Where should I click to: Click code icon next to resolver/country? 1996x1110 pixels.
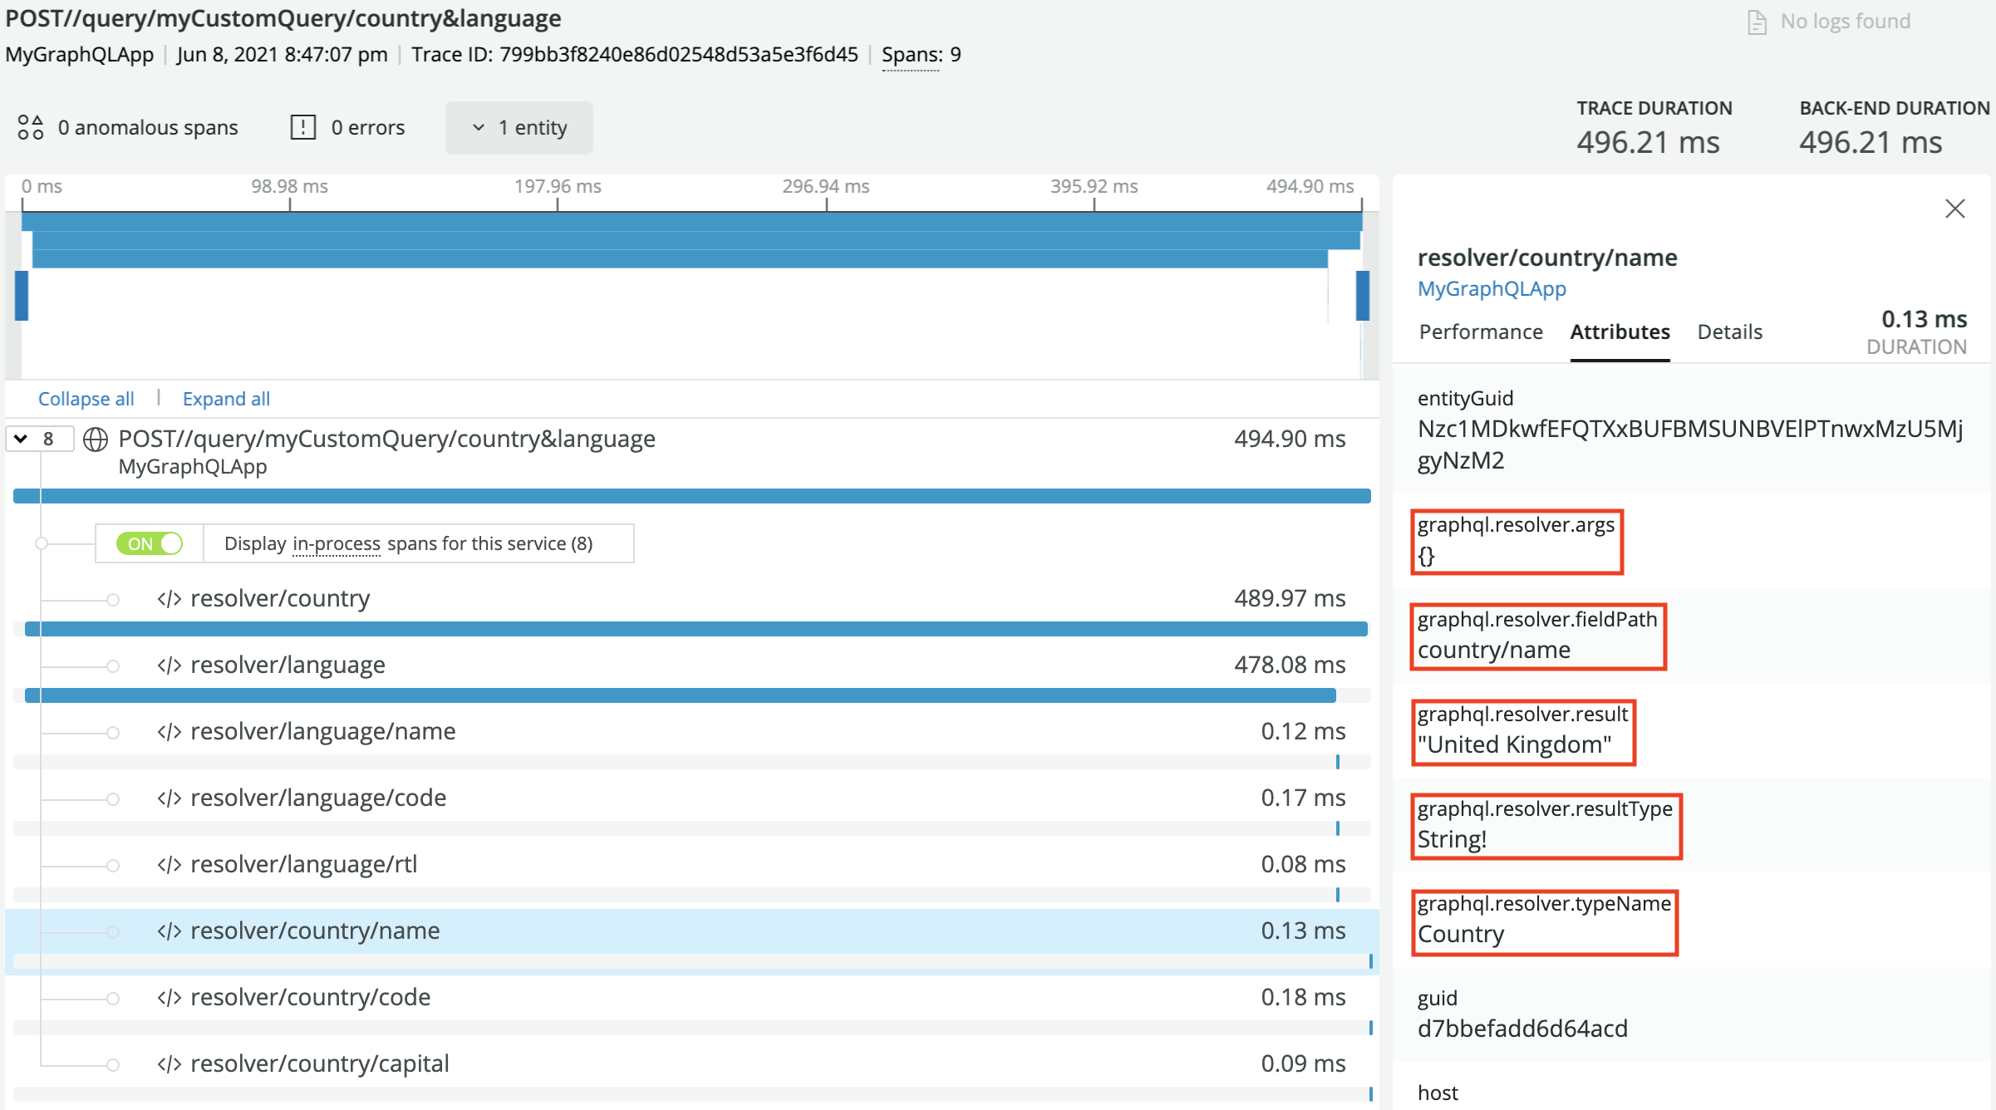click(x=170, y=599)
